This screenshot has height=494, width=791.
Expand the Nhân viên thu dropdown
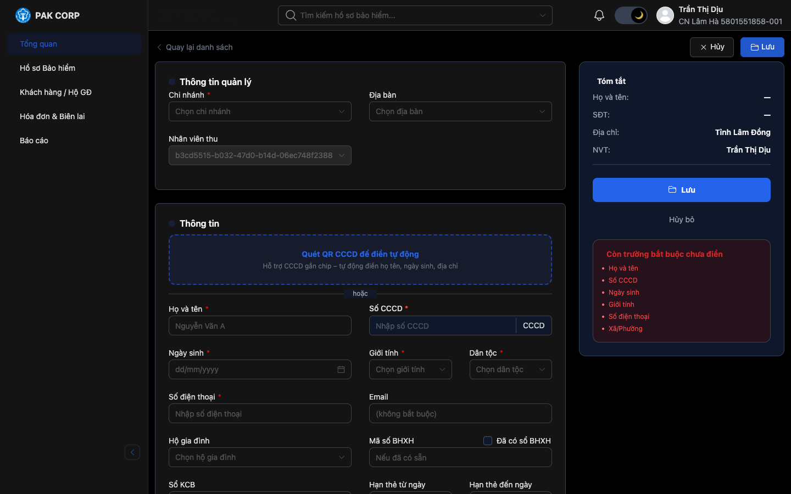tap(260, 155)
